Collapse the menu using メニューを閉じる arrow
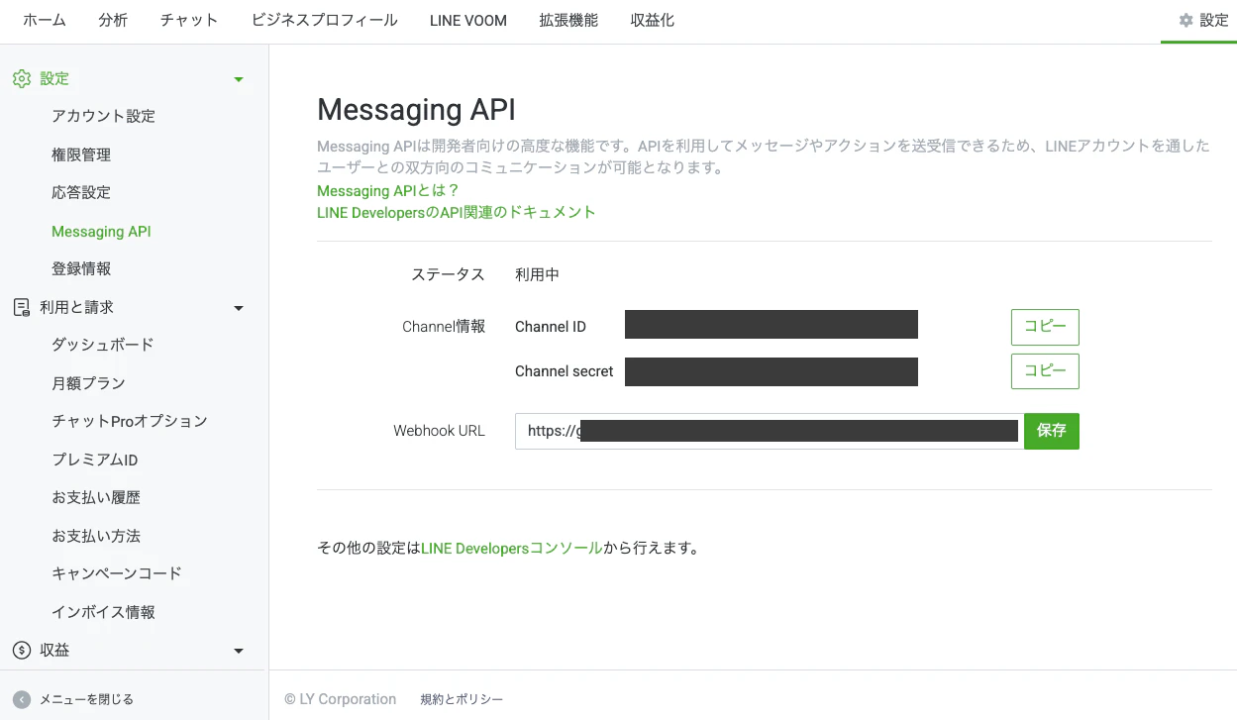Viewport: 1237px width, 720px height. 22,698
